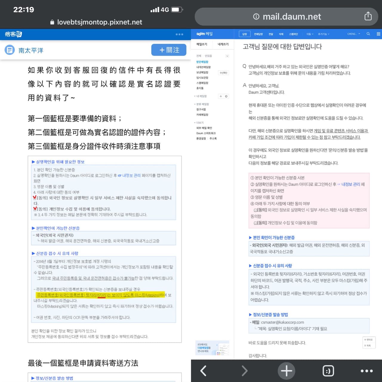382x382 pixels.
Task: Click 삭제 delete in mail toolbar
Action: click(x=281, y=34)
